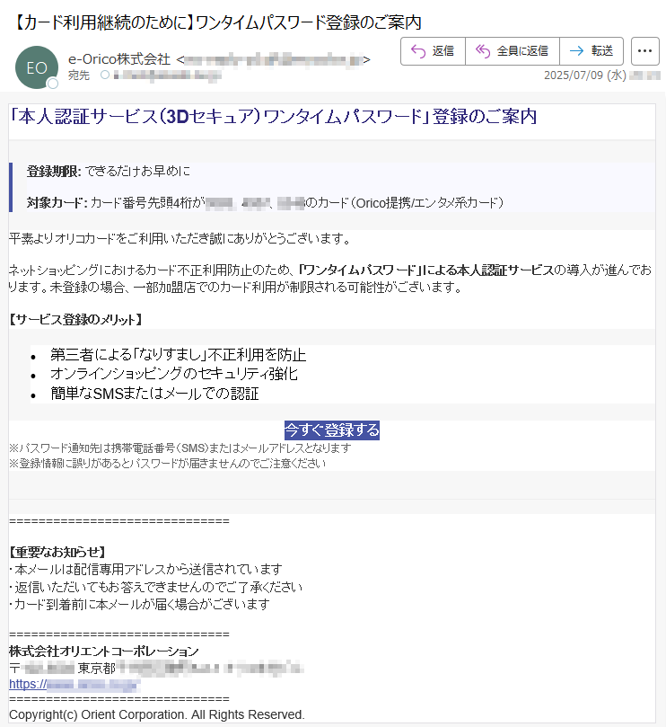
Task: Click the line 平素よりオリコカードをご利用いただき
Action: [180, 239]
